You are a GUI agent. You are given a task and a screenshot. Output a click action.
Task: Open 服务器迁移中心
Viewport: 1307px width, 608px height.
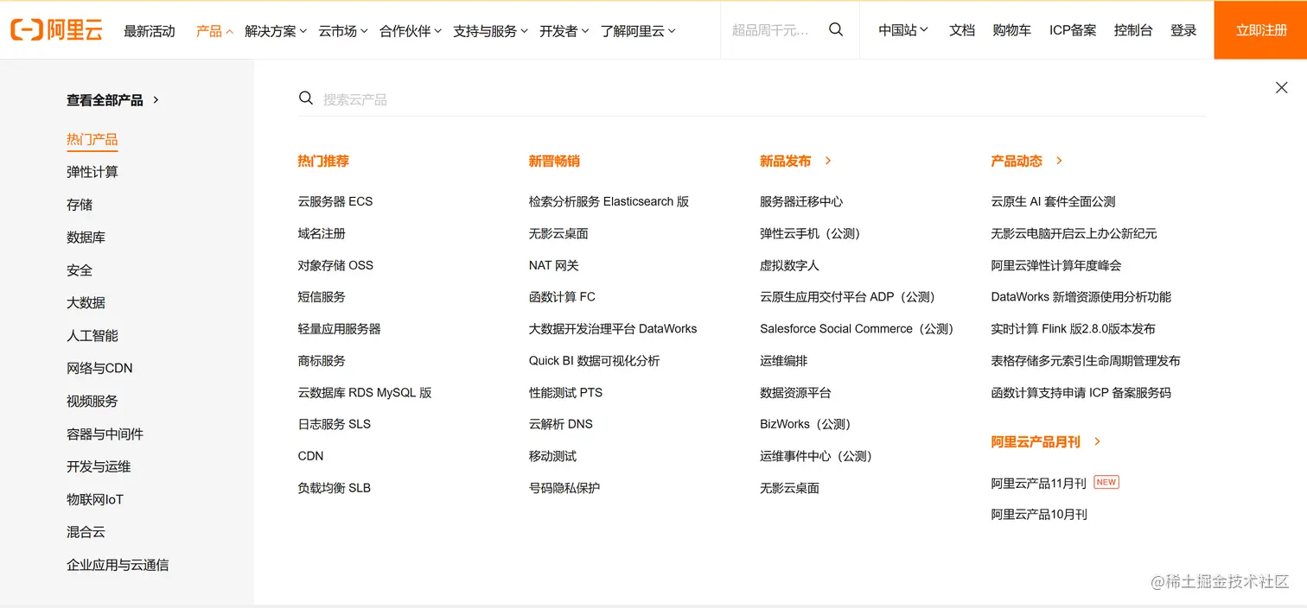[x=801, y=201]
